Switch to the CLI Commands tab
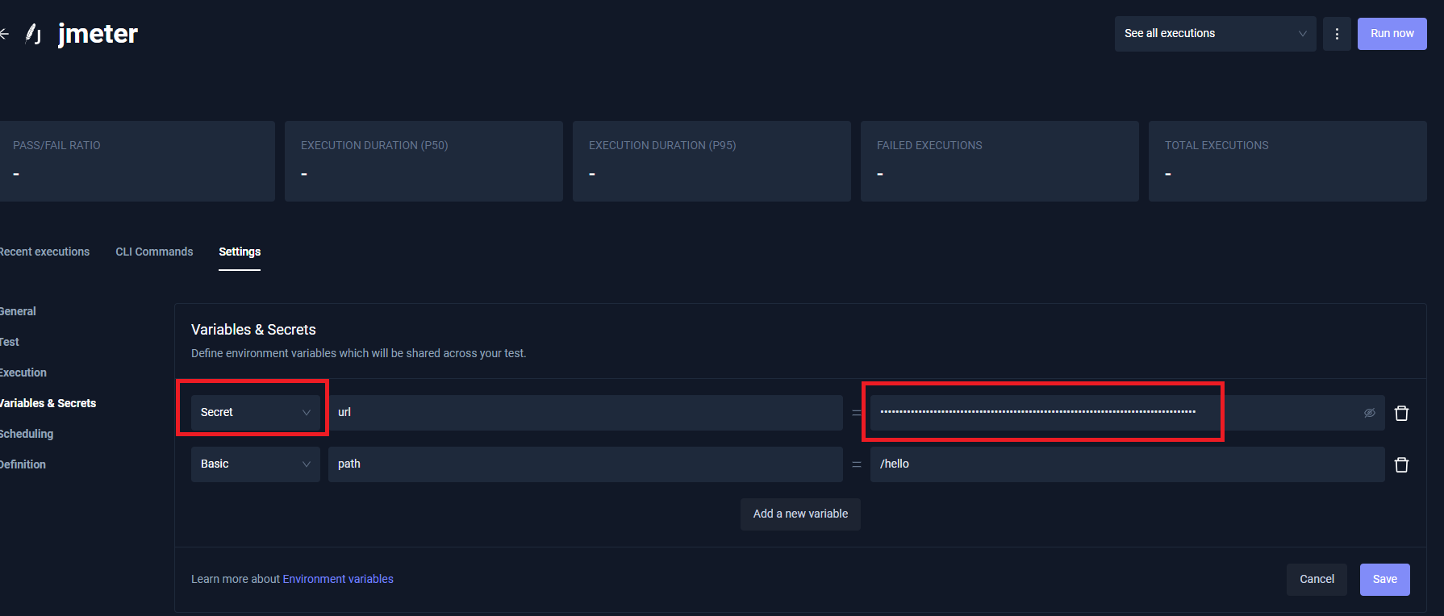This screenshot has width=1444, height=616. [x=154, y=252]
